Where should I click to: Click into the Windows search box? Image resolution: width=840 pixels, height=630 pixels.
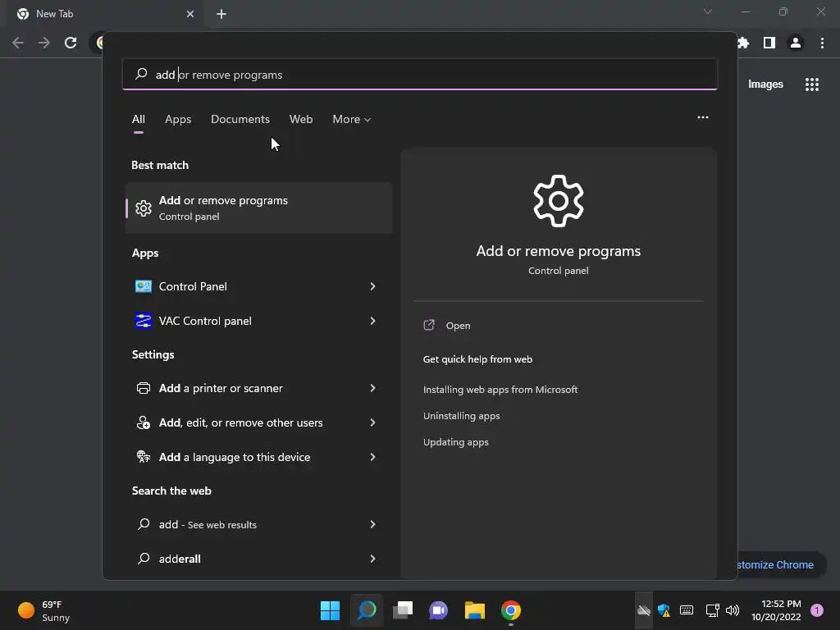(419, 75)
